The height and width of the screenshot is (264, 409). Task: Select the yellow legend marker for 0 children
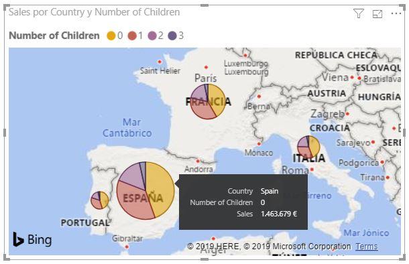[x=111, y=36]
